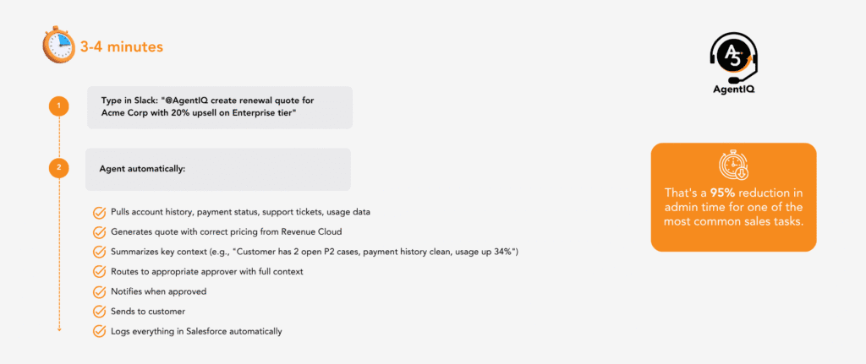Expand the "Agent automatically:" box

click(217, 169)
